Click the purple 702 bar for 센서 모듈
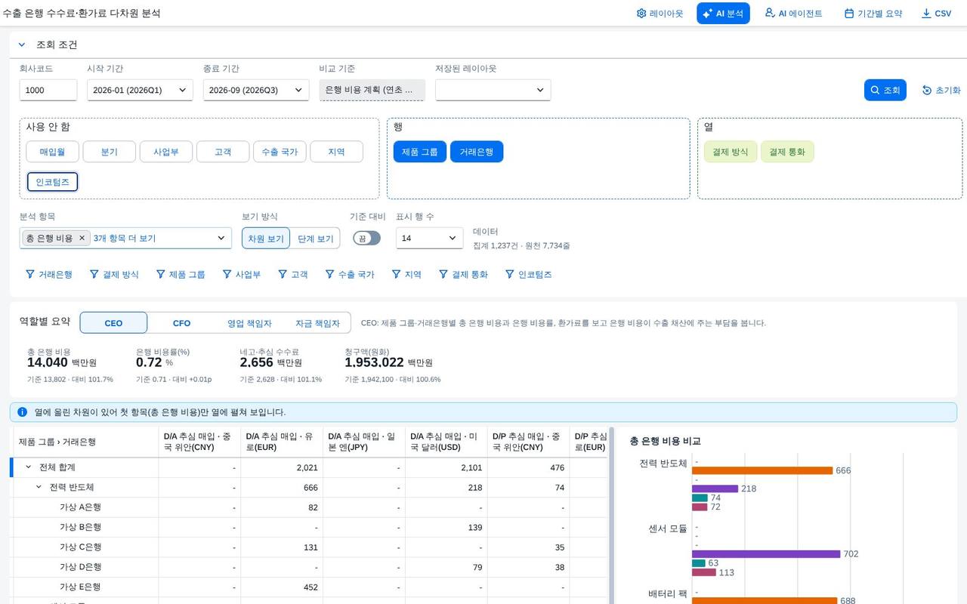 766,553
